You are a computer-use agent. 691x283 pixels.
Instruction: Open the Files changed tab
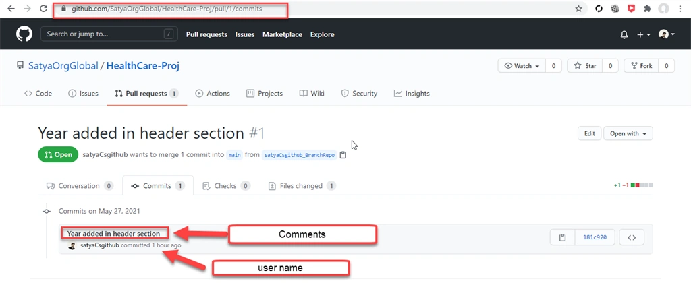[302, 186]
